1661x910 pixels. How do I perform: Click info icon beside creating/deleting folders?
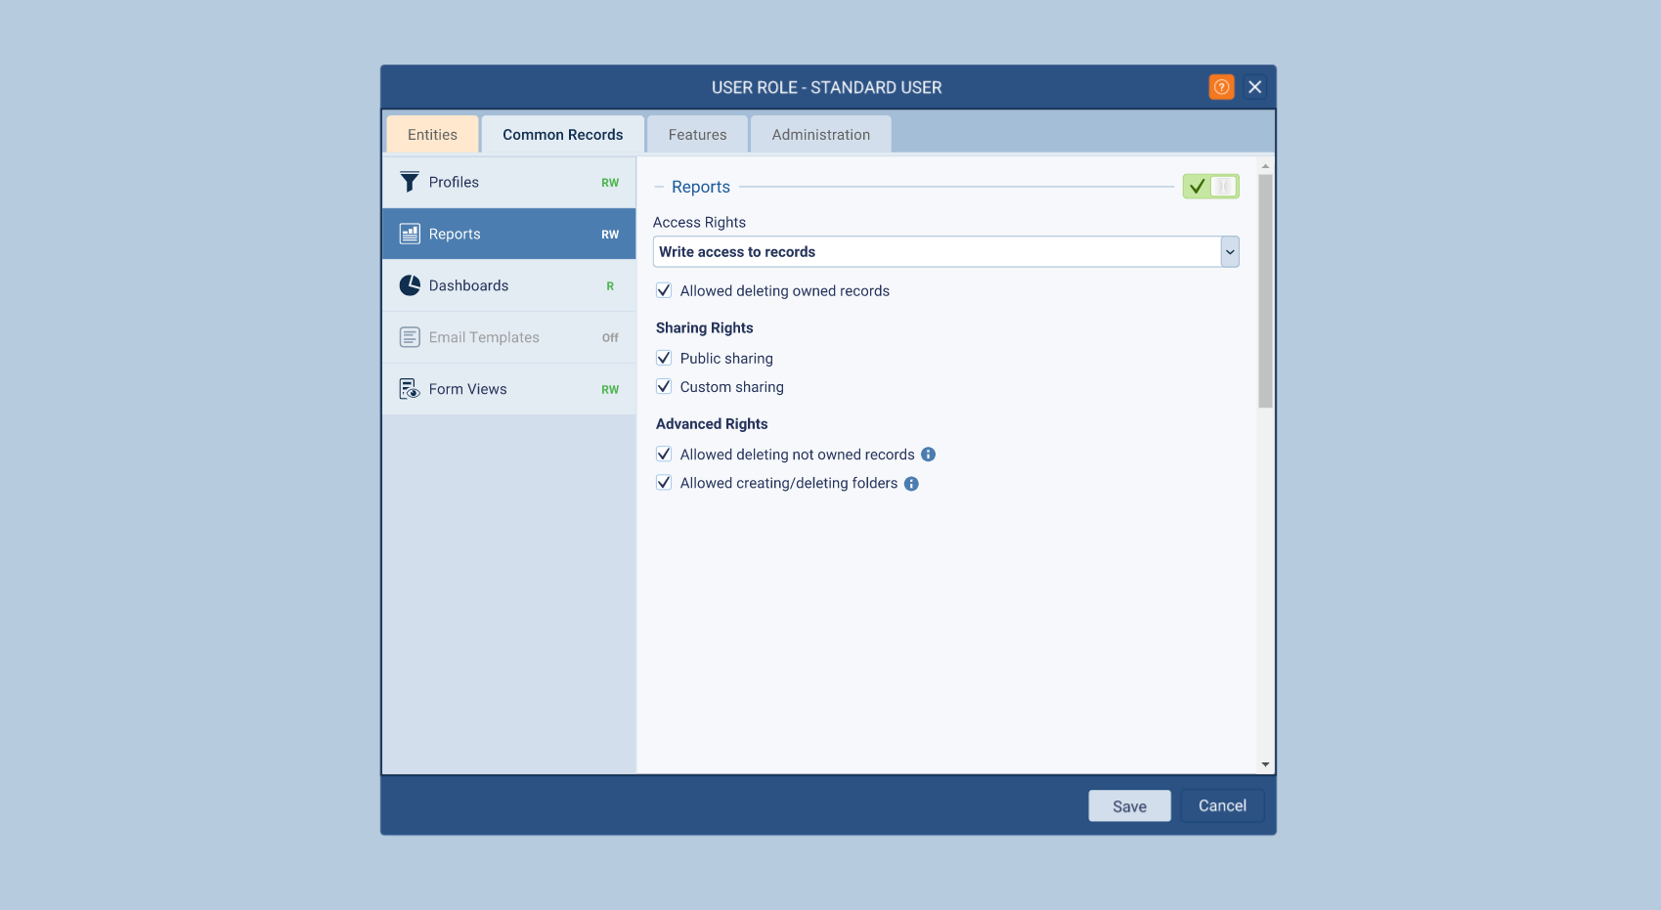click(911, 484)
